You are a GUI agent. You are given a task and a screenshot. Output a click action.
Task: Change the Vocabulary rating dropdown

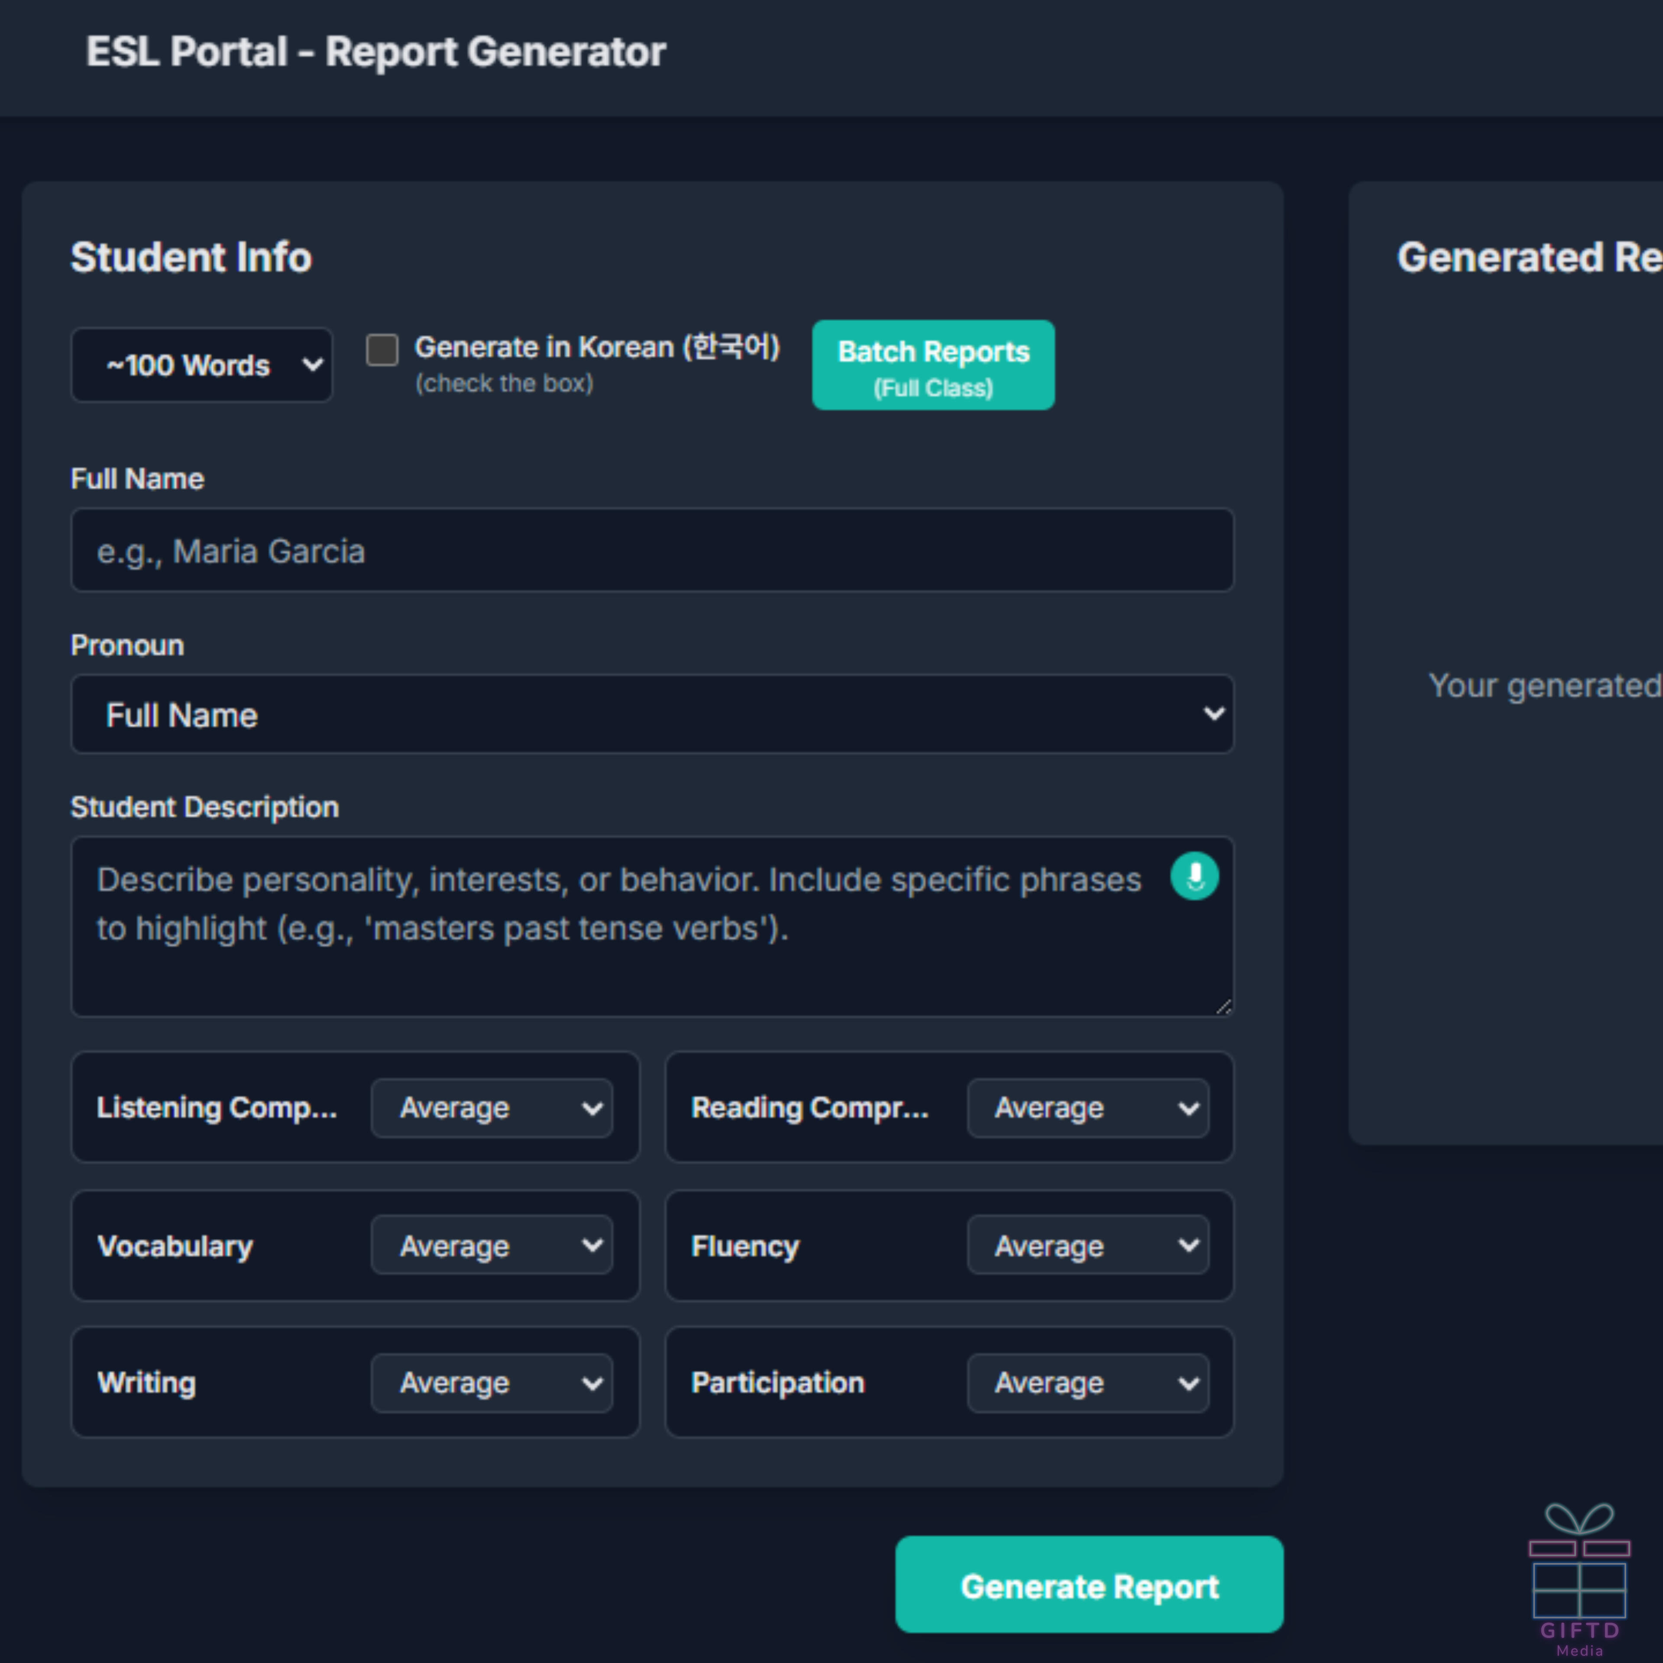pos(492,1246)
